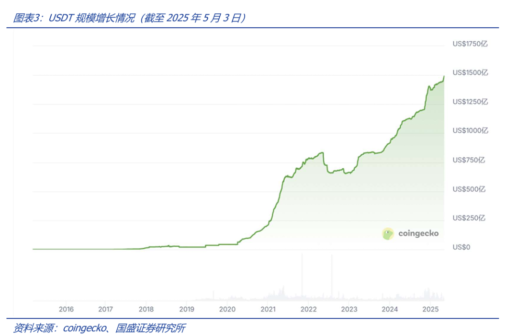Click the 2025 year marker on the timeline
Viewport: 517px width, 336px height.
coord(430,309)
